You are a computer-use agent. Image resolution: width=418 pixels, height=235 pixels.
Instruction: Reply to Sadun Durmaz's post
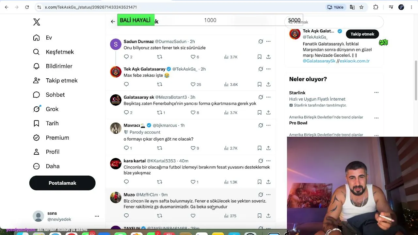point(126,57)
